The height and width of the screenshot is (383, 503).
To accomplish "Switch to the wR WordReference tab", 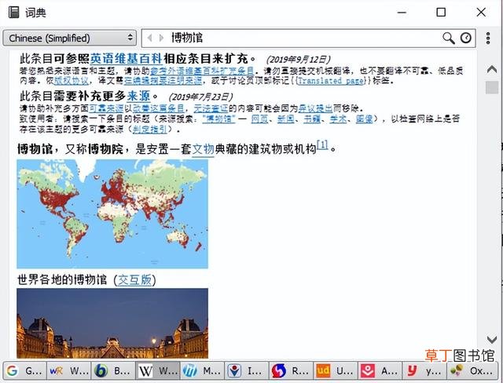I will (69, 370).
